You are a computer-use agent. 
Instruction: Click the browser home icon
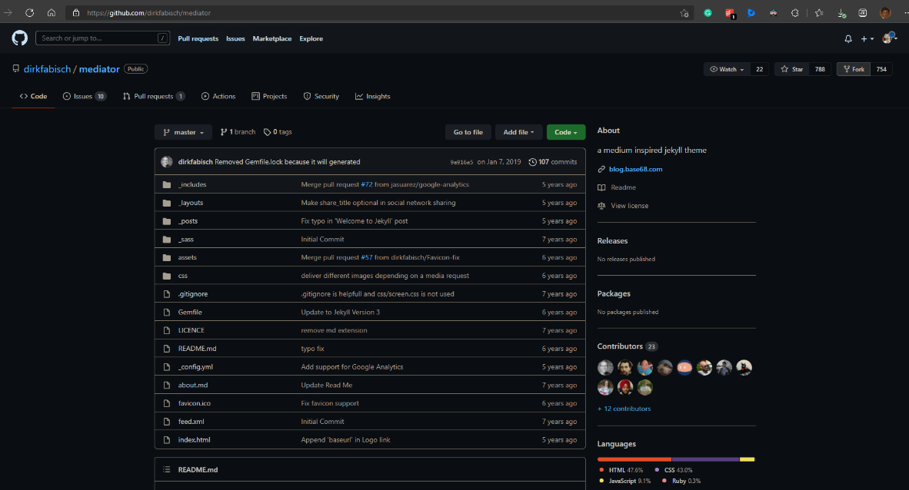[x=52, y=13]
